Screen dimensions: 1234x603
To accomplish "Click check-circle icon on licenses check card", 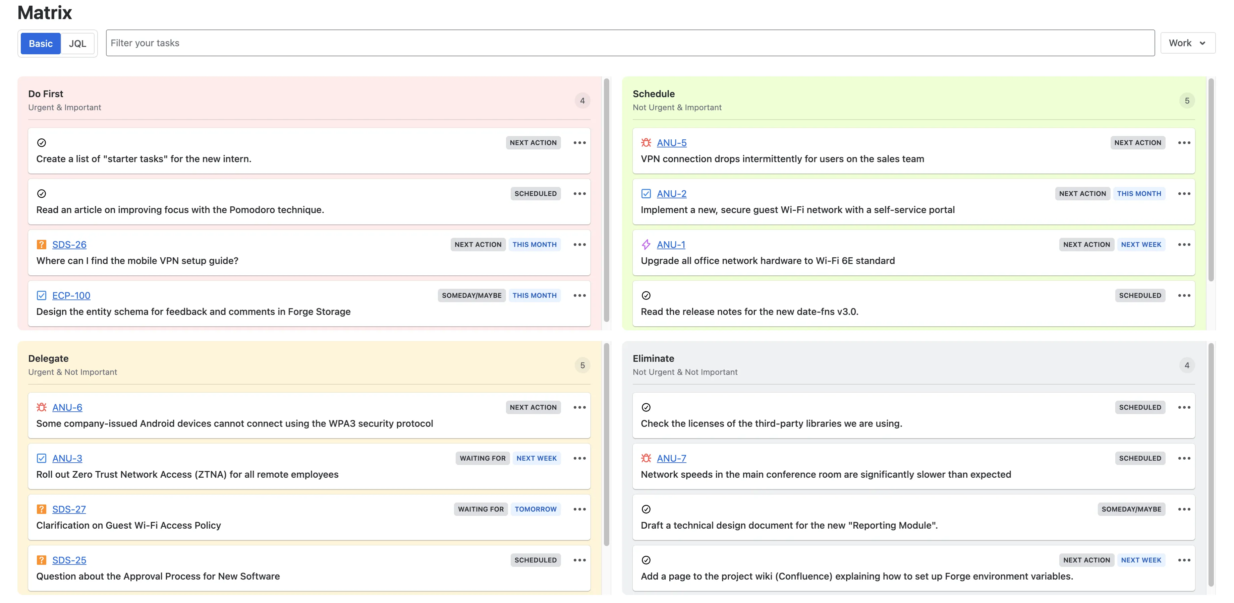I will click(646, 407).
